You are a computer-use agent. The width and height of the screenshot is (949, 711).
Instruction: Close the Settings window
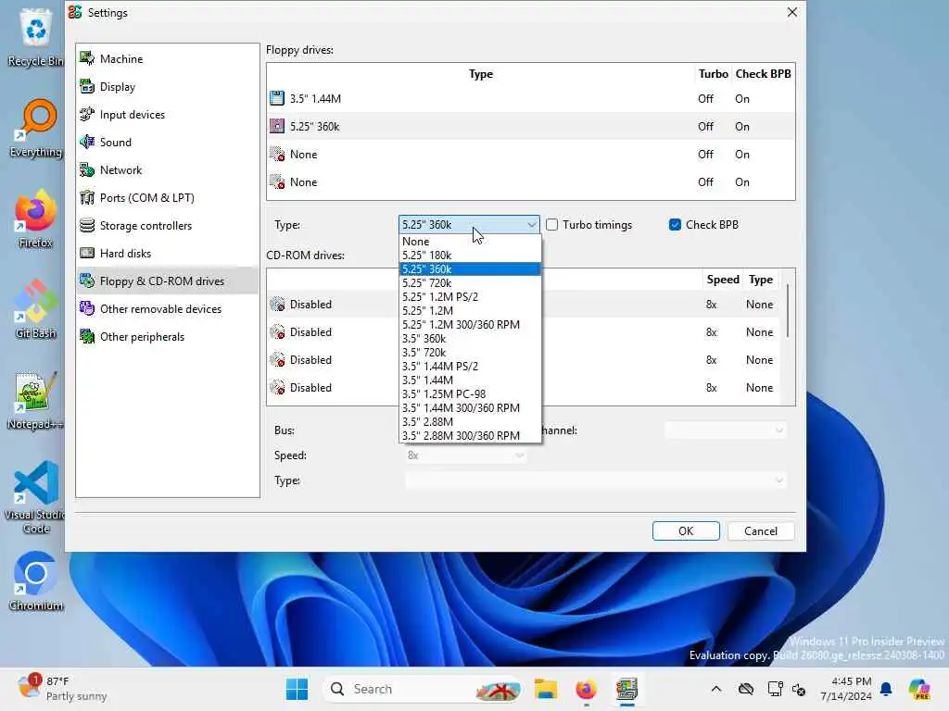(791, 12)
